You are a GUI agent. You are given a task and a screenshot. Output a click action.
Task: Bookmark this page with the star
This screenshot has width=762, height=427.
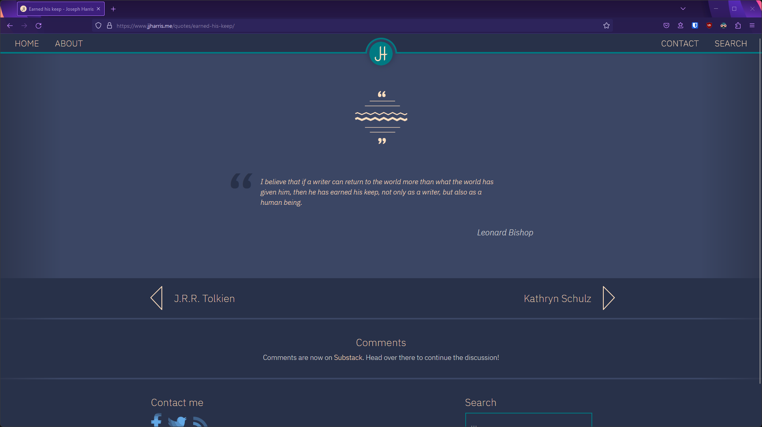[607, 26]
